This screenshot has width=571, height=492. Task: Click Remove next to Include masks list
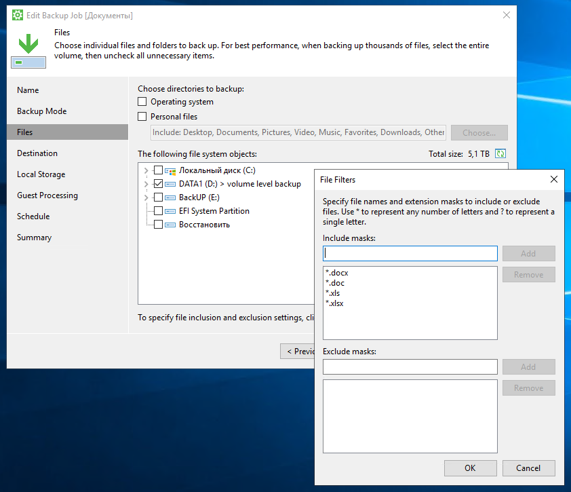(529, 274)
